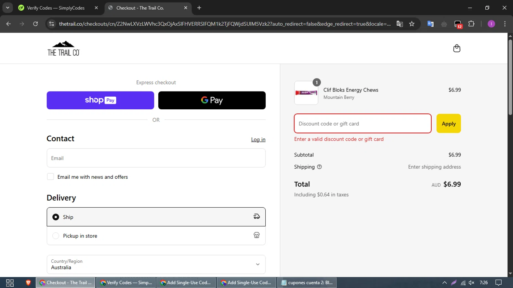Image resolution: width=513 pixels, height=288 pixels.
Task: Click the page vertical scrollbar thumb
Action: tap(510, 77)
